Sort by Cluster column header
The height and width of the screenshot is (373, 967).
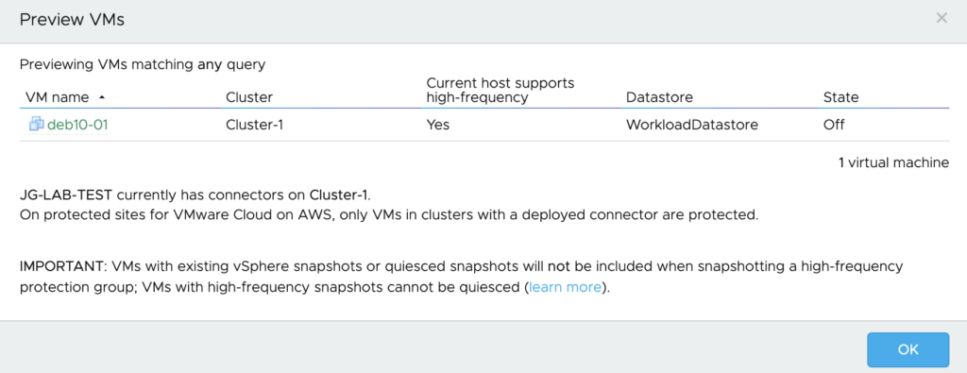249,97
